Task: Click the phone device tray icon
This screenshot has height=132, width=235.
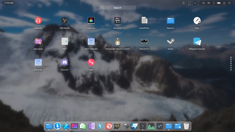Action: (189, 3)
